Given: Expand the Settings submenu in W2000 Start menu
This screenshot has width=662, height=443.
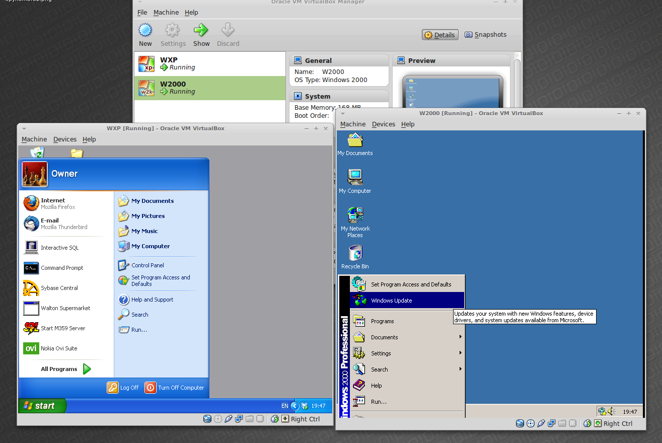Looking at the screenshot, I should 407,353.
